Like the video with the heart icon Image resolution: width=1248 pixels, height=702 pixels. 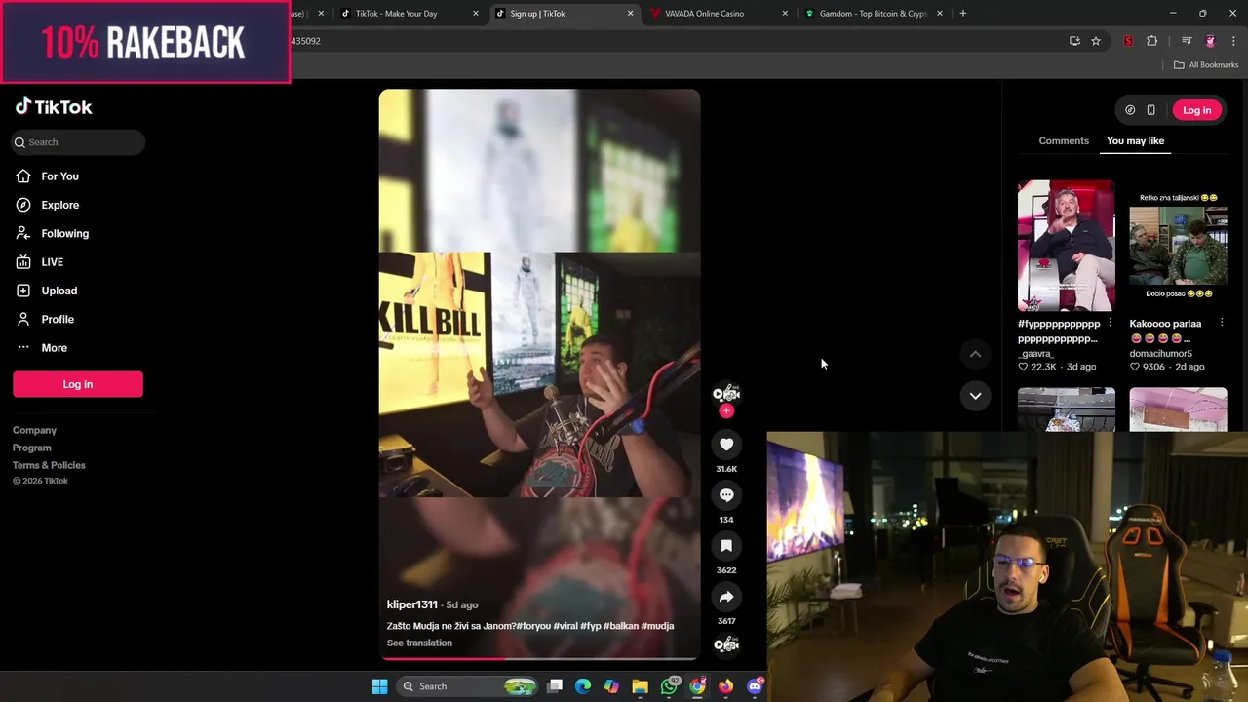pos(726,445)
